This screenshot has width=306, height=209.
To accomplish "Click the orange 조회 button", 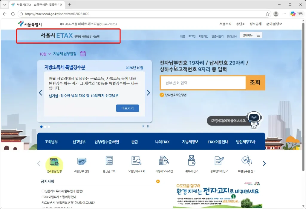I will [255, 82].
